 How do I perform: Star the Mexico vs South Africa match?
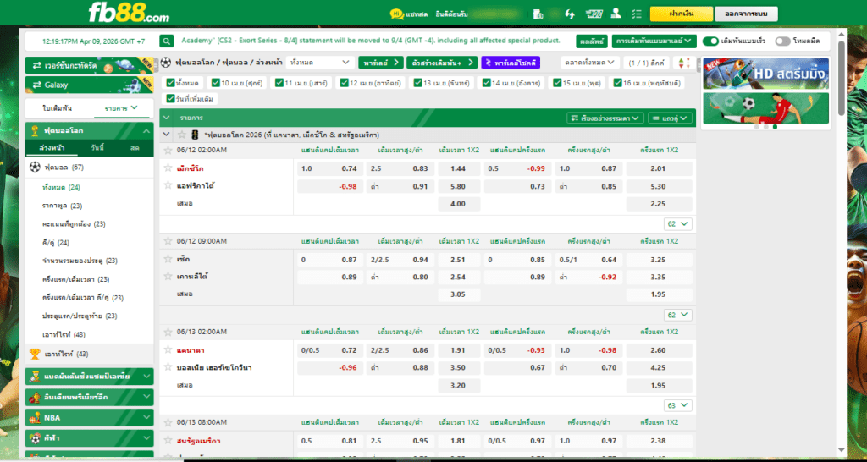(x=168, y=150)
